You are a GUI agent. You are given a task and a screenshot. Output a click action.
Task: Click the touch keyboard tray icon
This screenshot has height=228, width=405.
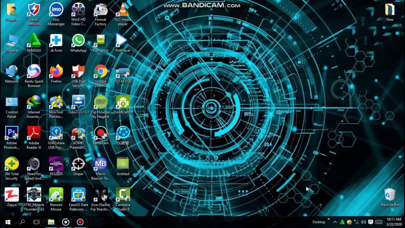[378, 222]
